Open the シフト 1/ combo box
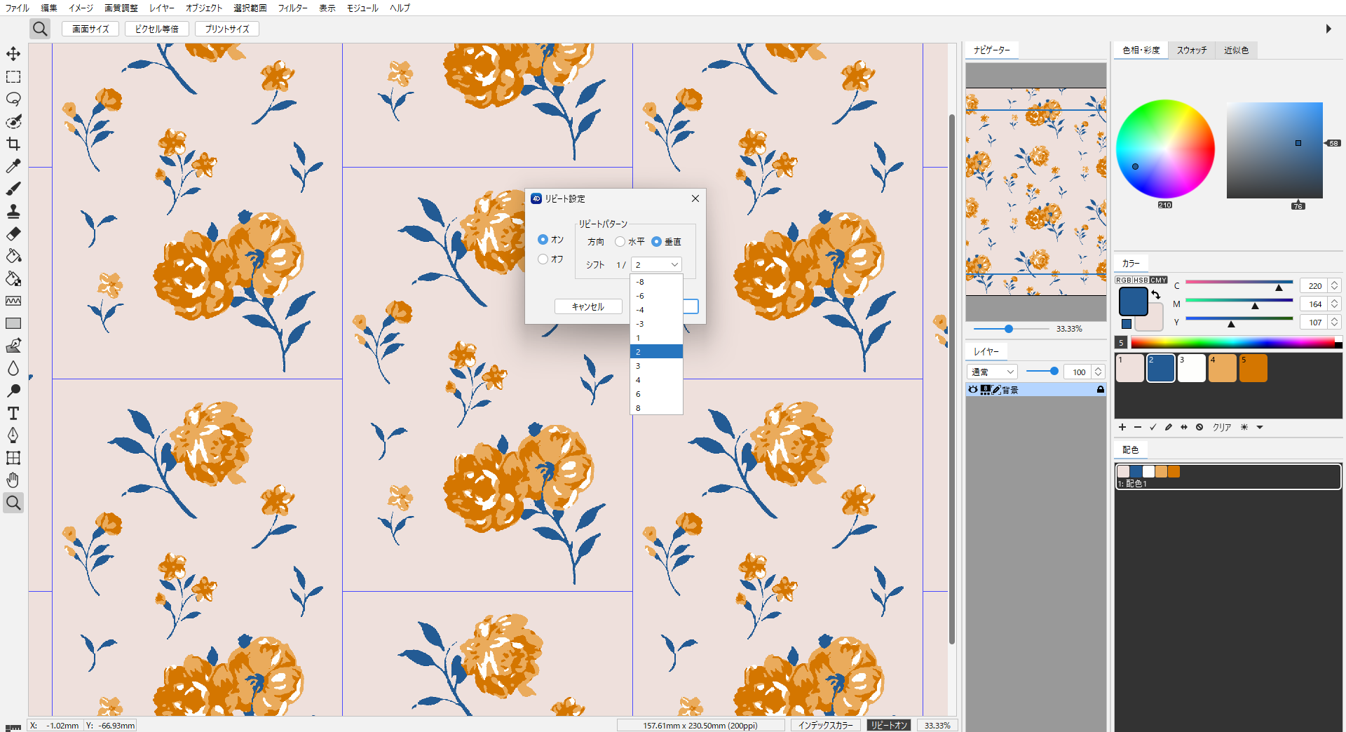This screenshot has height=732, width=1346. click(x=656, y=264)
